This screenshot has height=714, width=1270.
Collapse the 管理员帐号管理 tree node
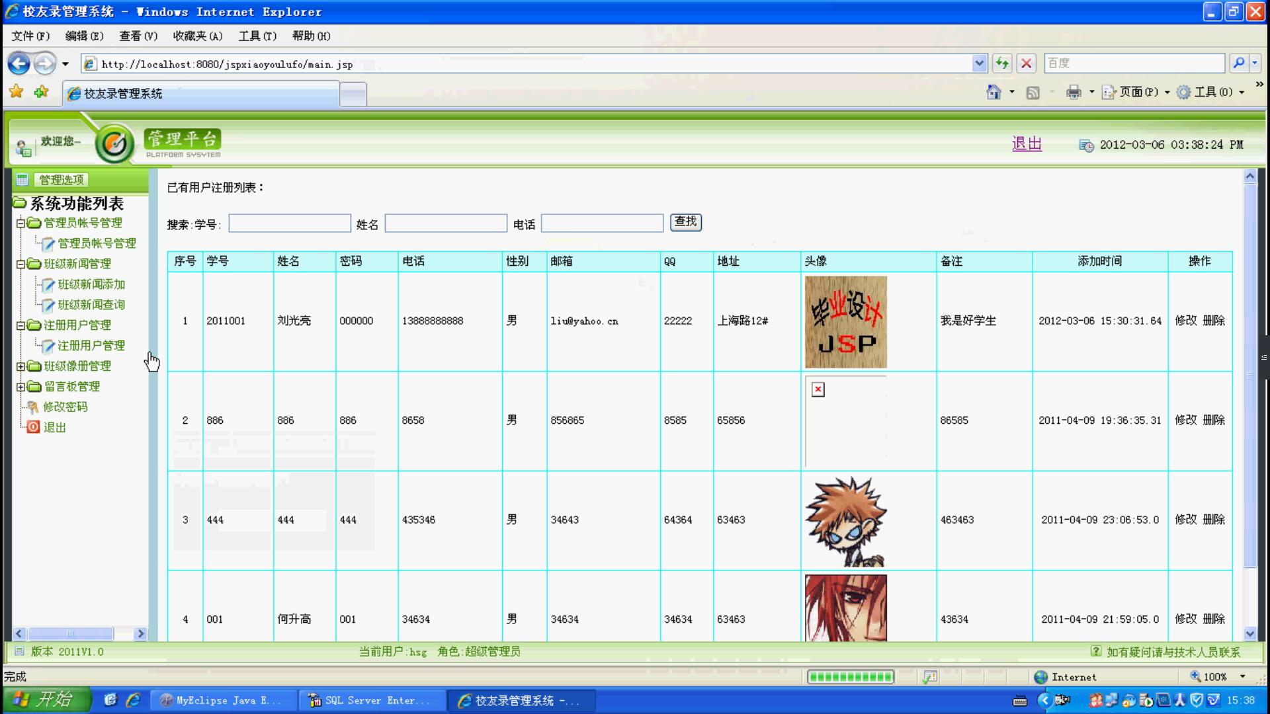[21, 223]
